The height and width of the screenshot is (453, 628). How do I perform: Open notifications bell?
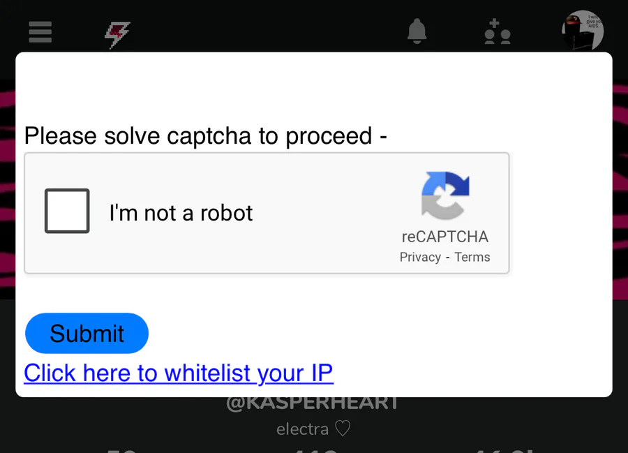(417, 31)
